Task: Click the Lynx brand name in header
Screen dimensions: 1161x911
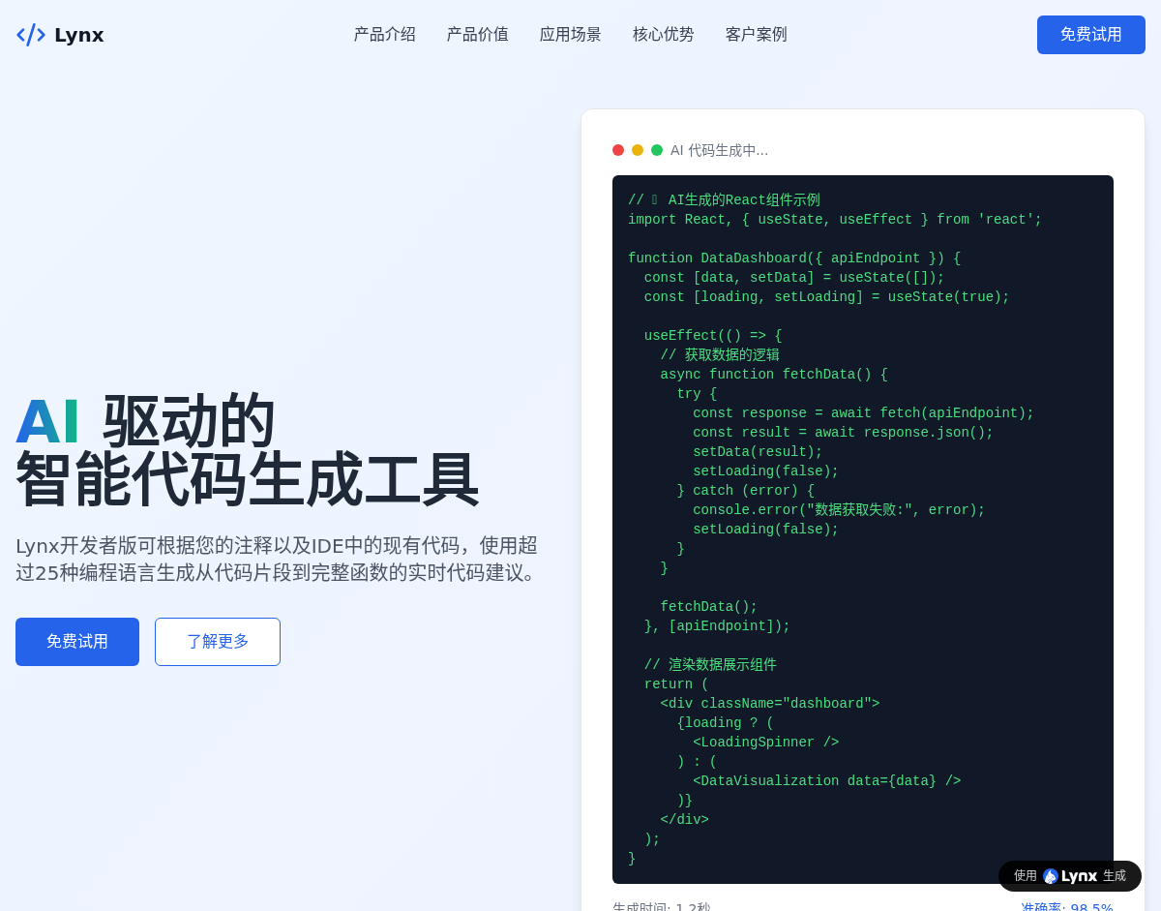Action: 78,35
